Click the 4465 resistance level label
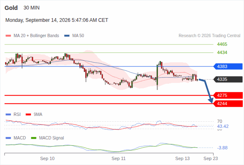 tap(222, 45)
